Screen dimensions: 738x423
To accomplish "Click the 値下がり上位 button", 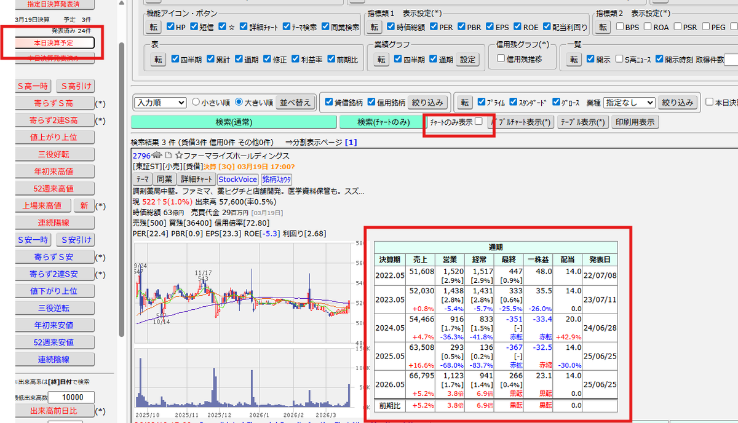I will 54,291.
